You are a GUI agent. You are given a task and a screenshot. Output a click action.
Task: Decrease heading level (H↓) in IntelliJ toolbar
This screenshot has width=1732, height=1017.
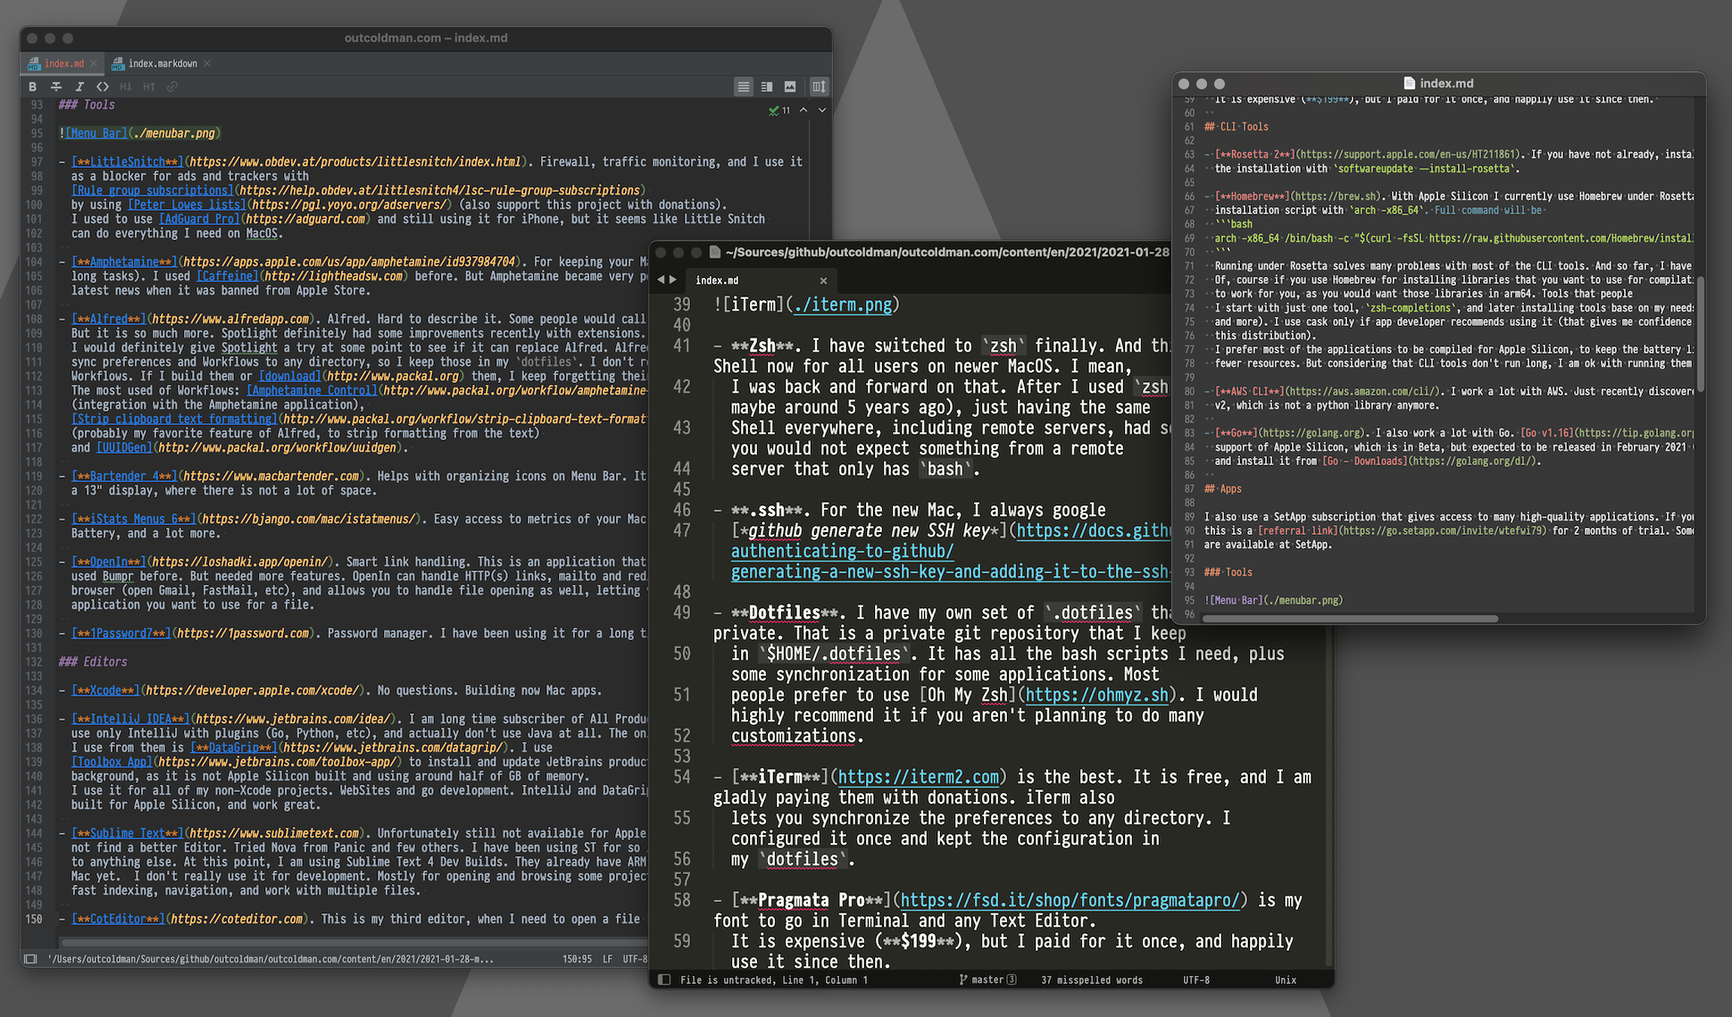126,87
